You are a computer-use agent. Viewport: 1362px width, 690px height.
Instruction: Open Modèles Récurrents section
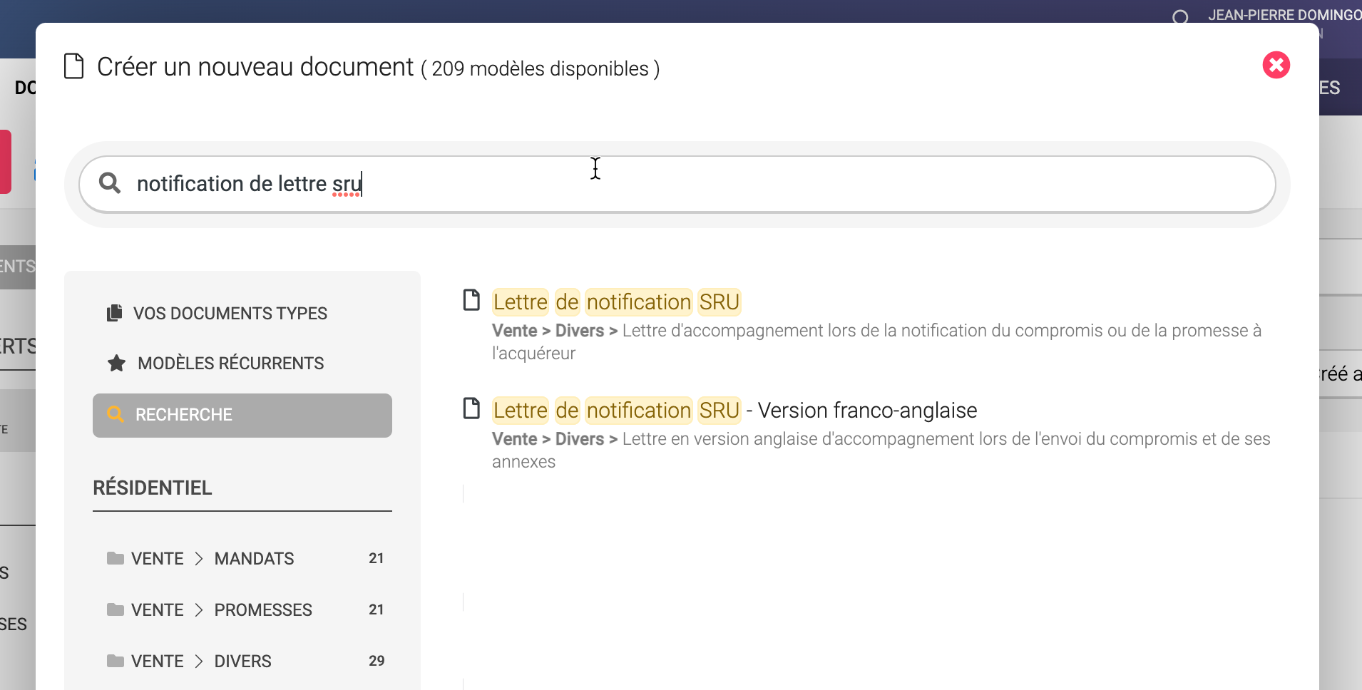tap(230, 364)
